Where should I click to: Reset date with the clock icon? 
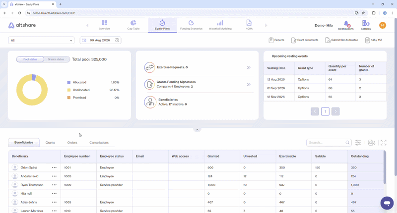click(117, 40)
